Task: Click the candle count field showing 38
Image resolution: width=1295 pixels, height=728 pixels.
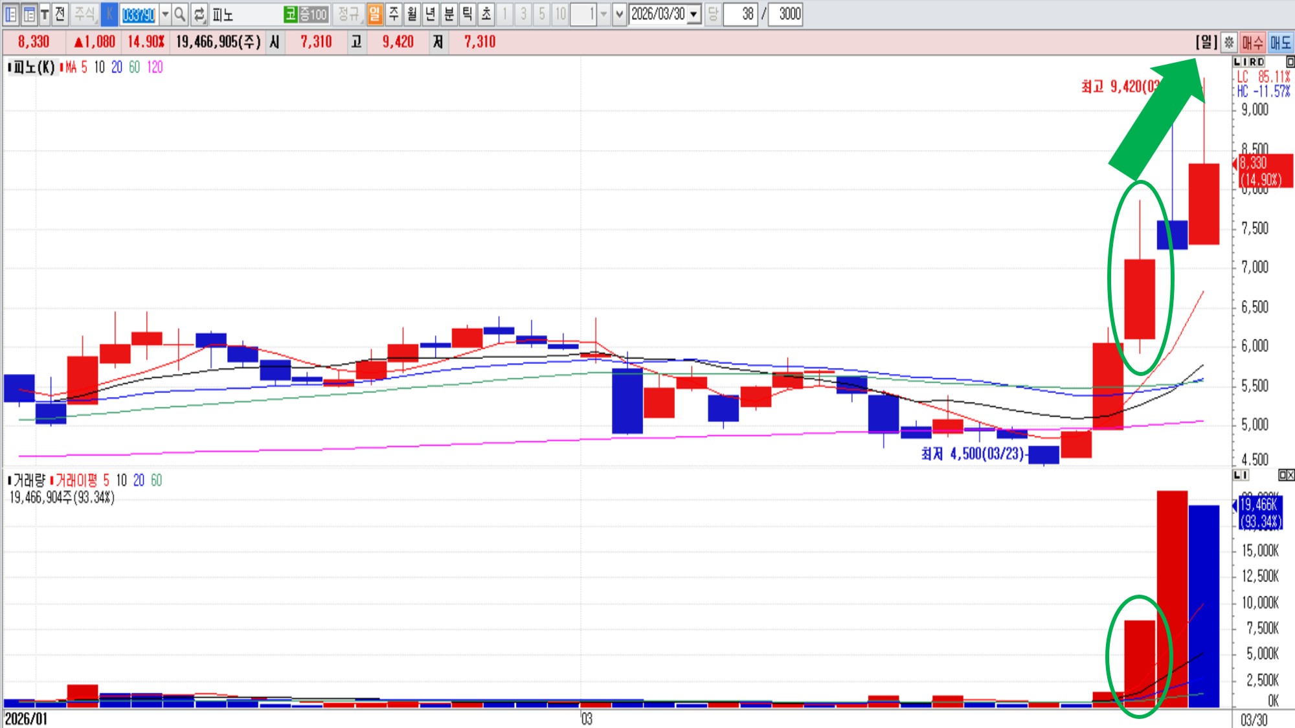Action: pos(741,14)
